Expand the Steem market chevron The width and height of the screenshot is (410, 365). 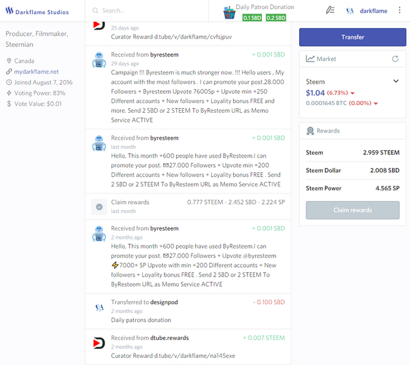[x=396, y=81]
